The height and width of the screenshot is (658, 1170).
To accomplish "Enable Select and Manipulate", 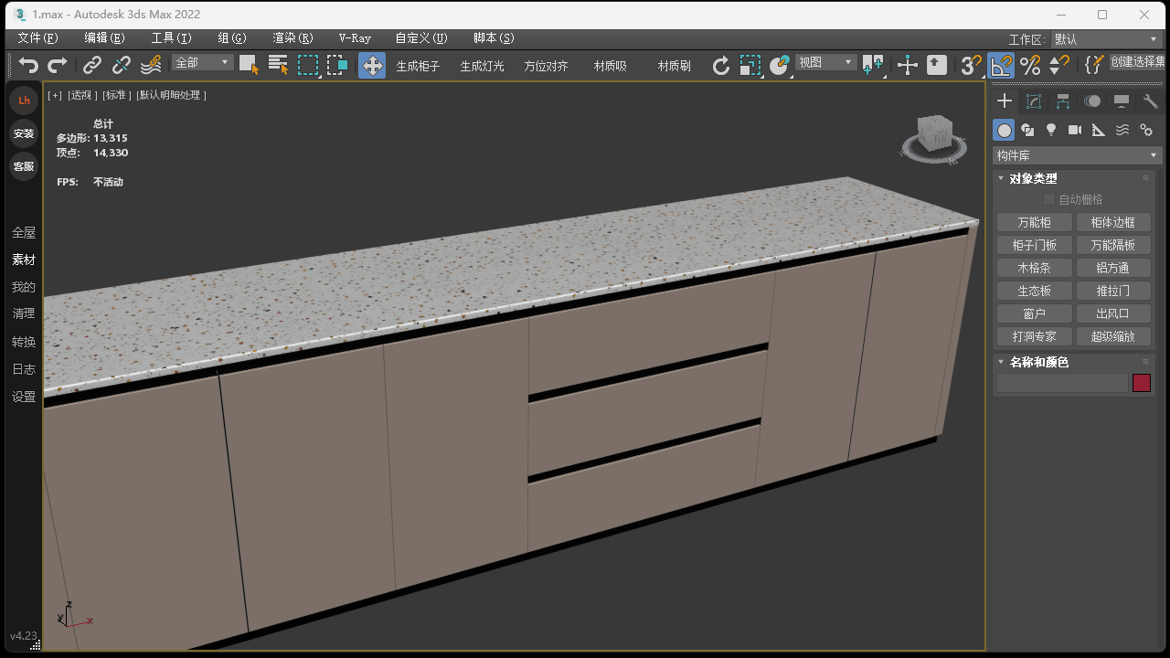I will click(907, 65).
